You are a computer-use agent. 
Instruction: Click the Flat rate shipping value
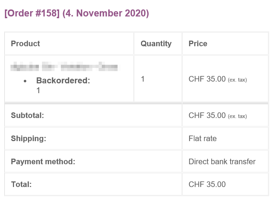click(x=203, y=138)
